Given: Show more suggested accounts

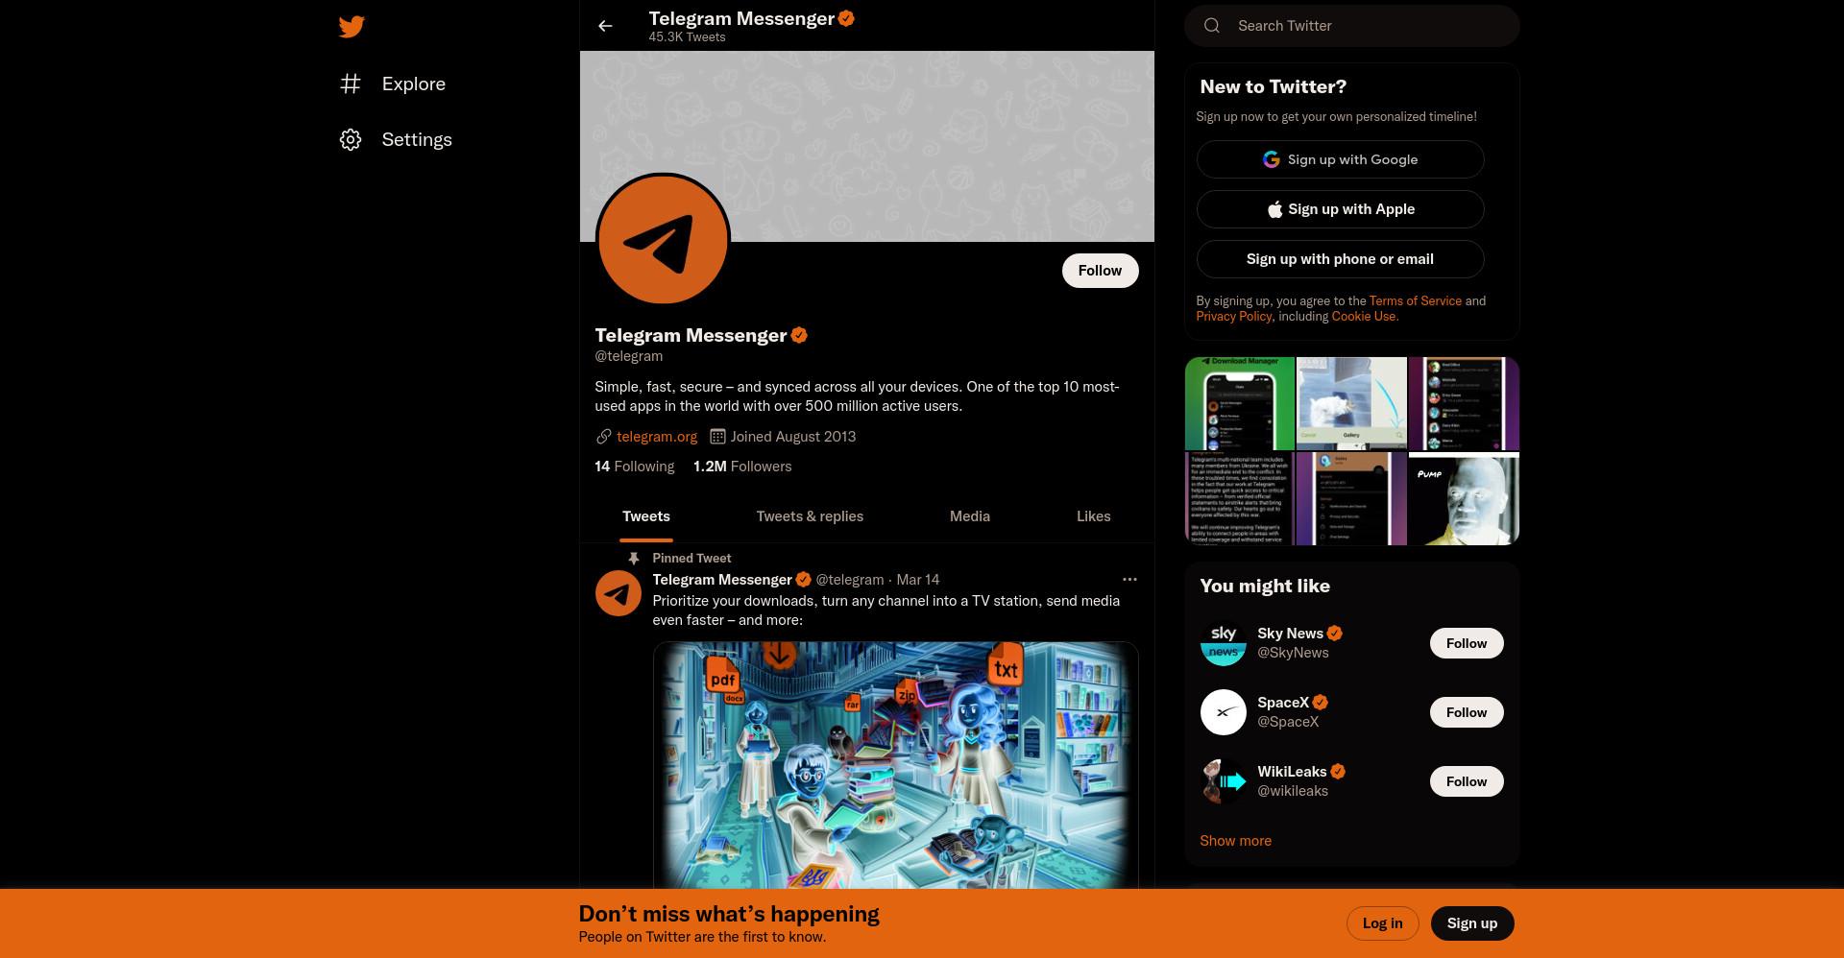Looking at the screenshot, I should [1235, 841].
